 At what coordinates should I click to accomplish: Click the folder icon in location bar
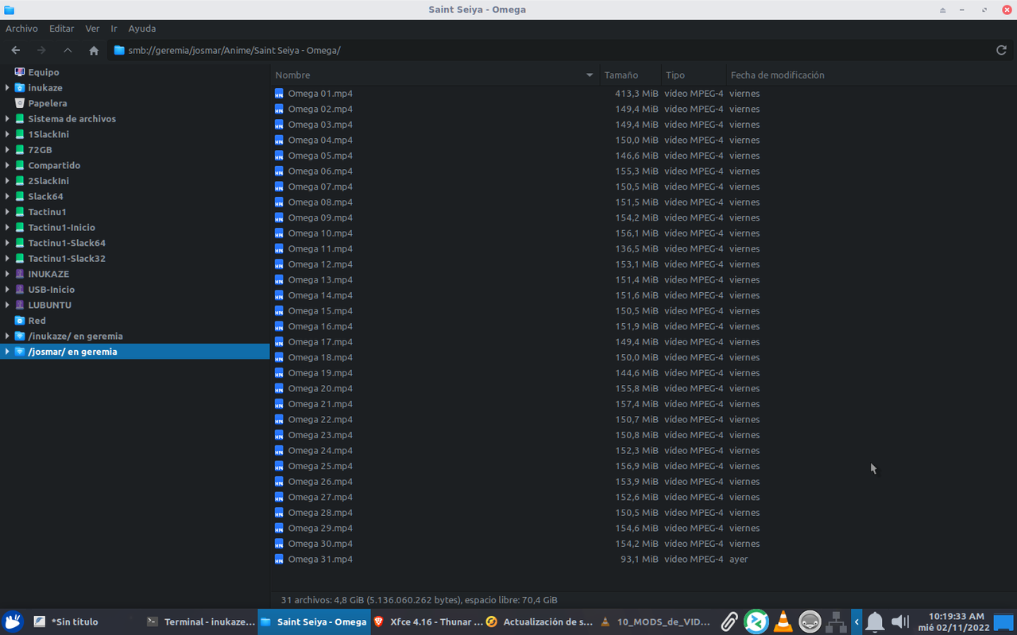tap(119, 50)
